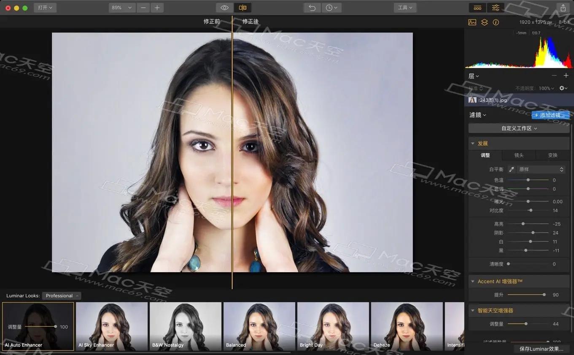Click the 修正後 after label
Screen dimensions: 574x355
tap(251, 21)
